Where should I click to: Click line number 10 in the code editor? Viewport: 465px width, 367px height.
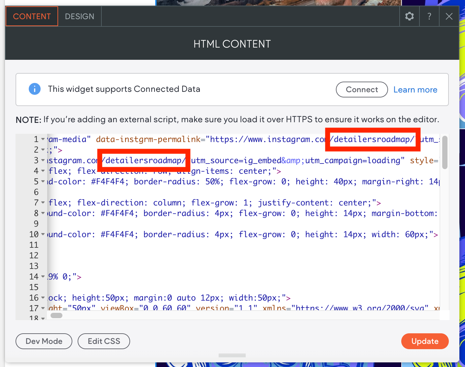pos(34,235)
